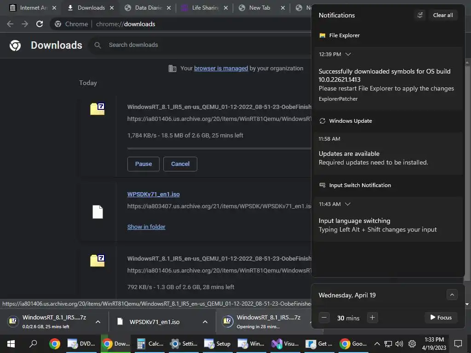Viewport: 471px width, 353px height.
Task: Click the Input language switching notification
Action: [x=388, y=219]
